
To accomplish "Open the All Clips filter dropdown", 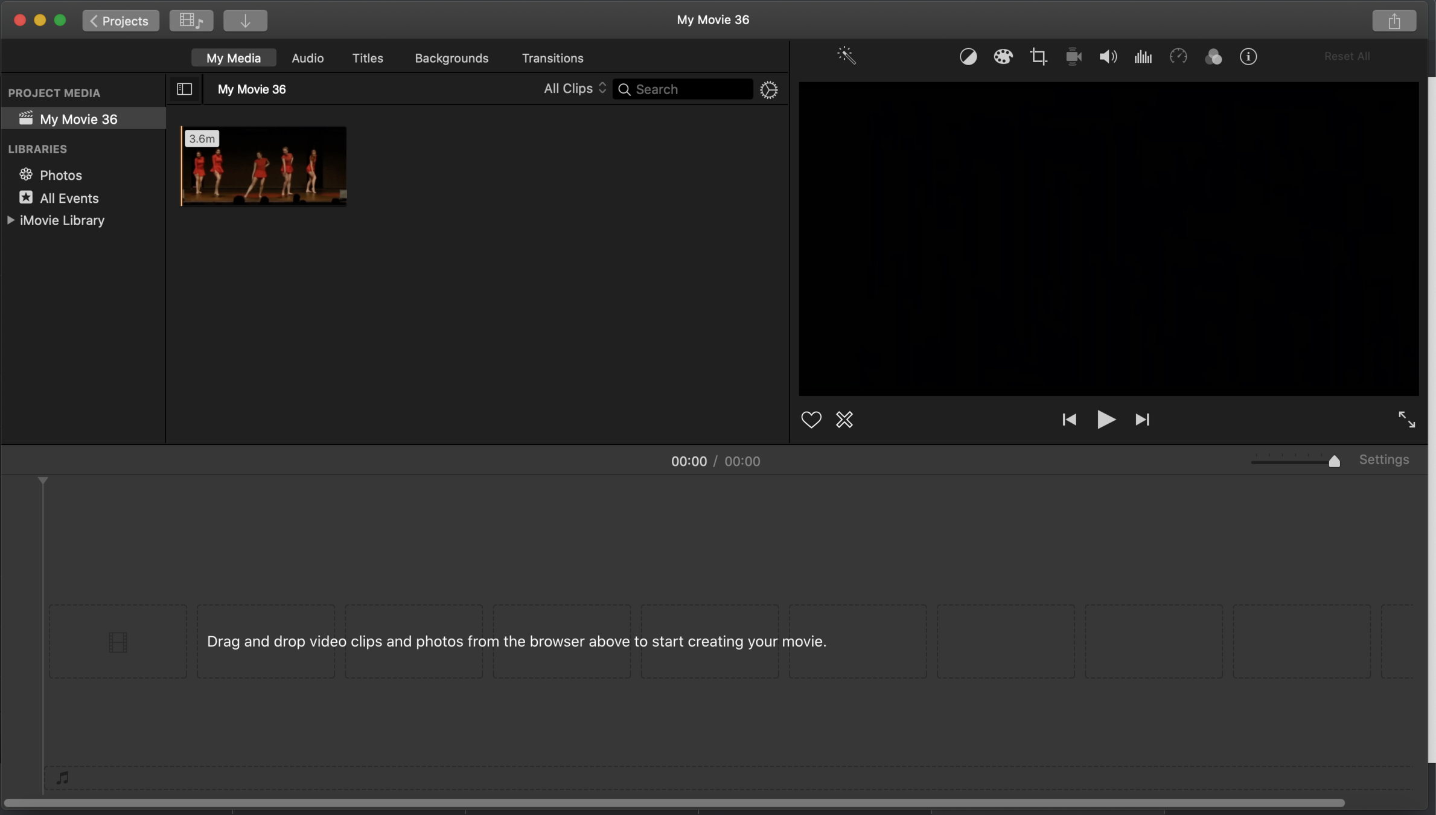I will point(574,89).
